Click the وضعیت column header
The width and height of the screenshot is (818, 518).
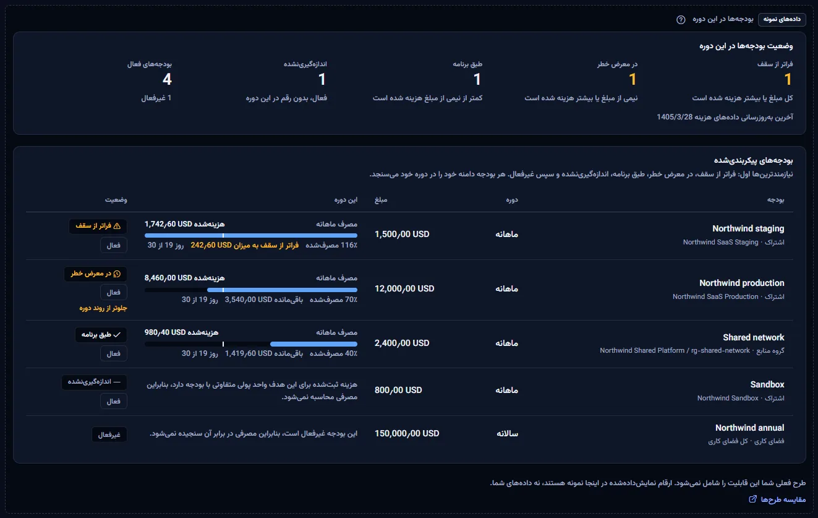click(x=116, y=200)
